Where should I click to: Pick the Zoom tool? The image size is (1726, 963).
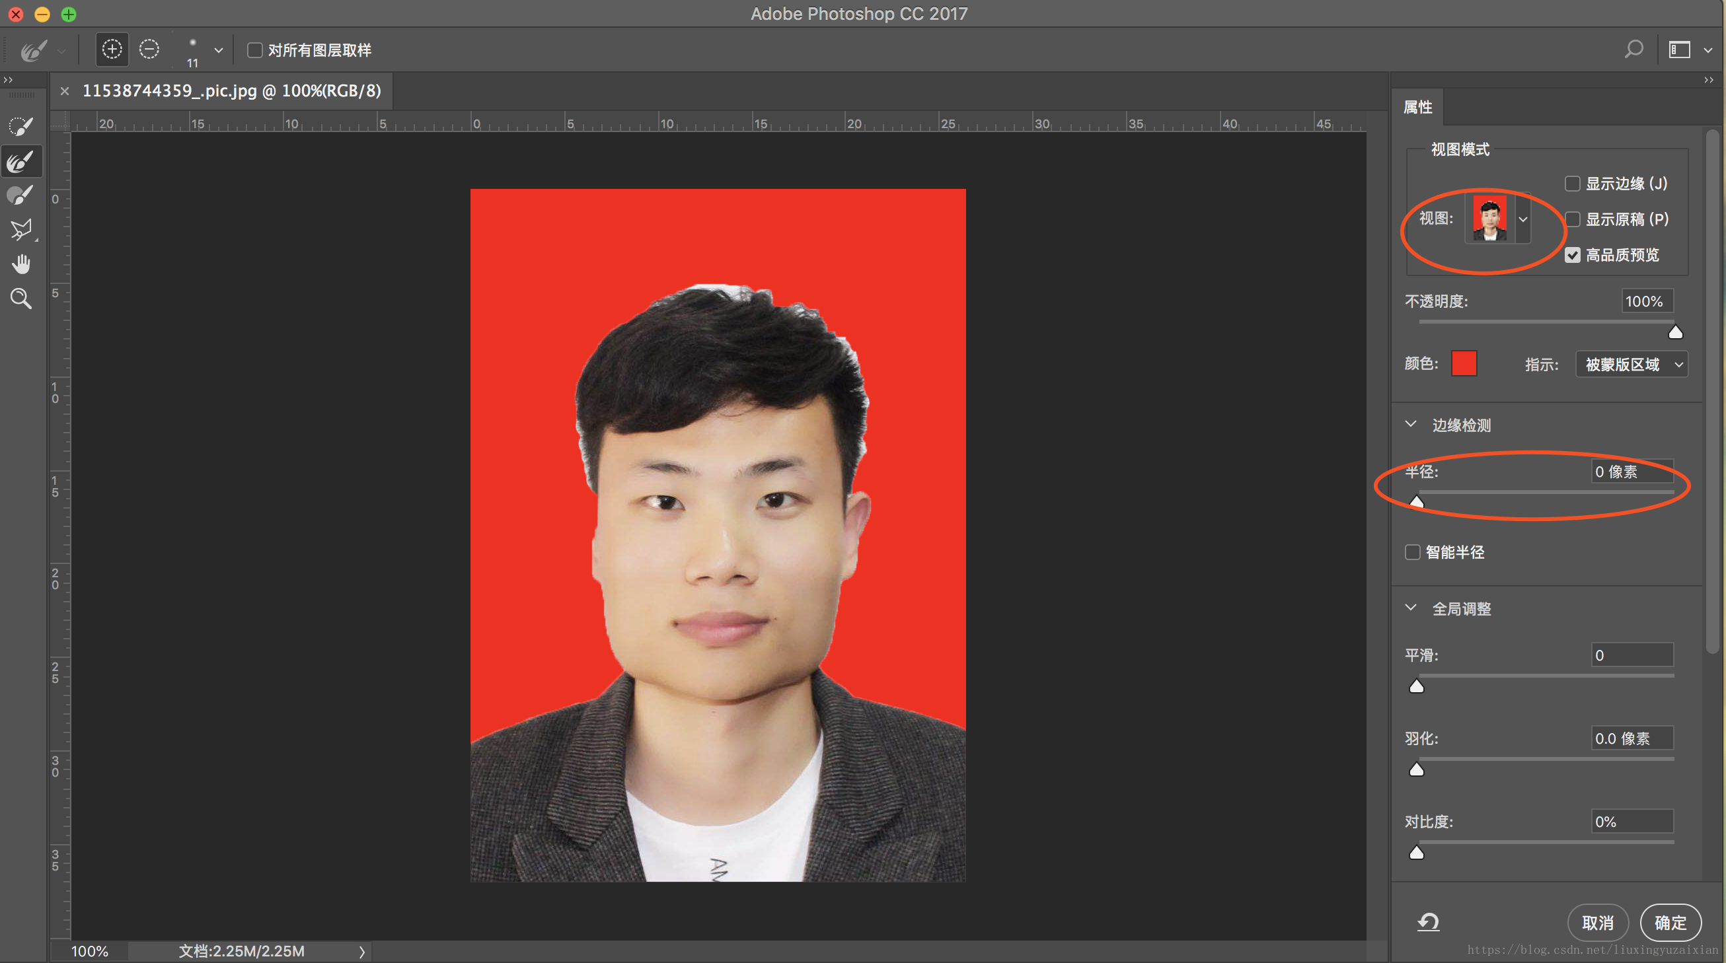pos(20,299)
